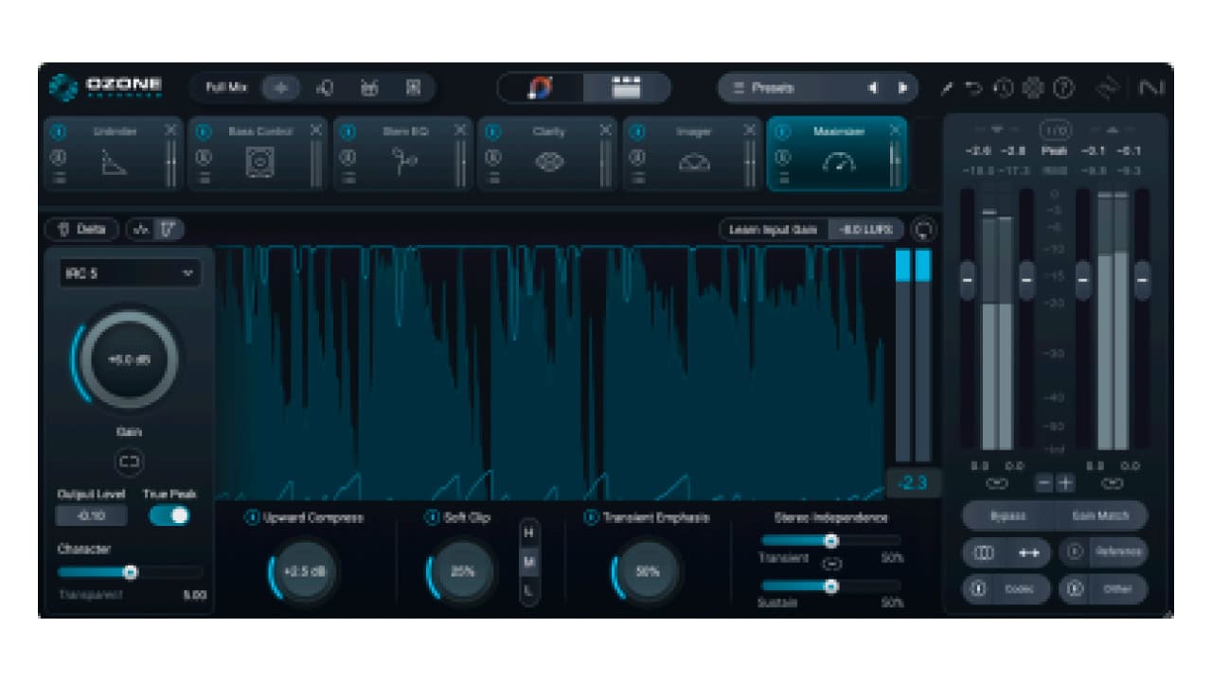Viewport: 1212px width, 681px height.
Task: Click the Transient stereo independence slider handle
Action: pyautogui.click(x=830, y=540)
